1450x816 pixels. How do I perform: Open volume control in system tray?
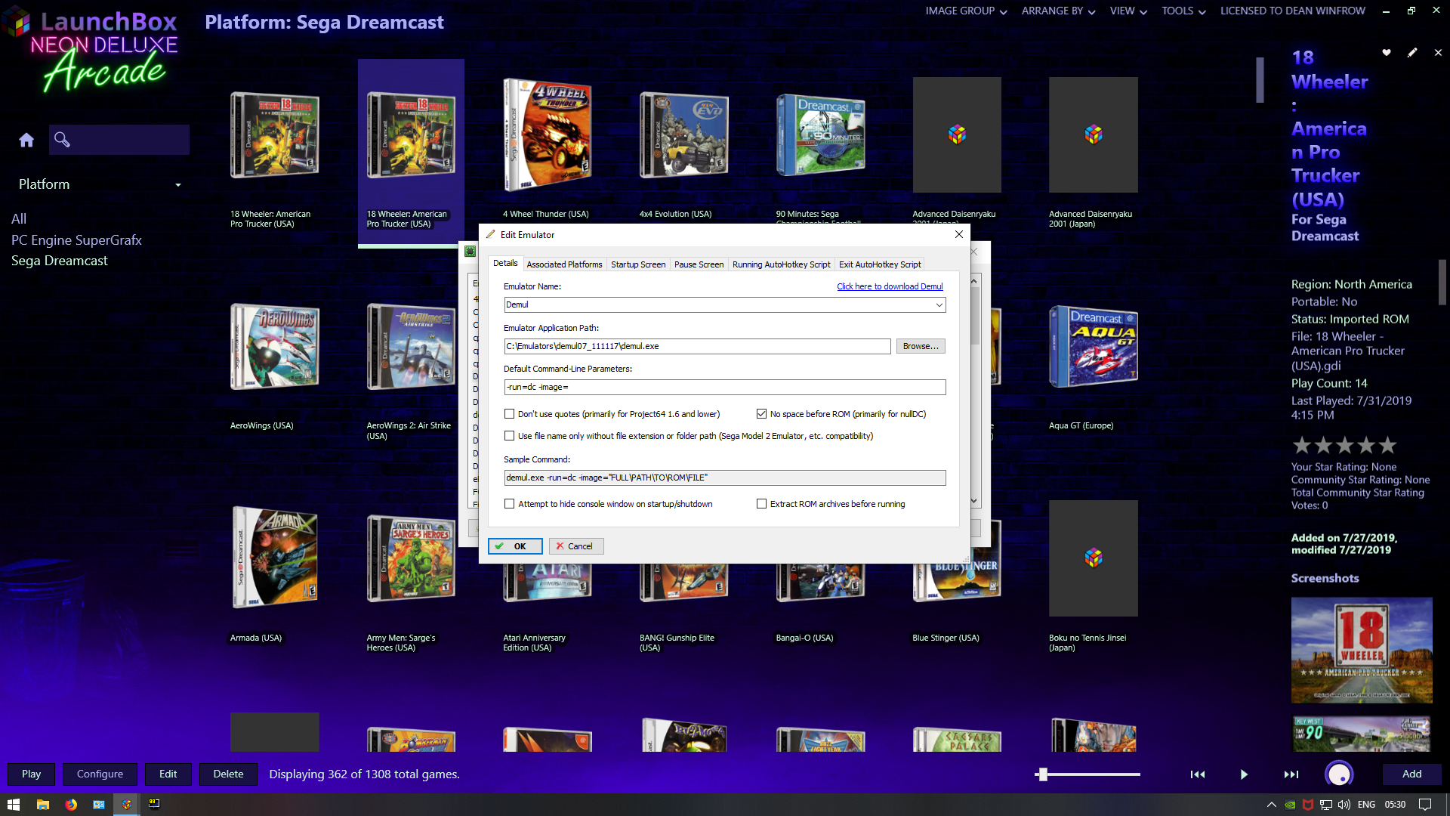click(x=1344, y=805)
